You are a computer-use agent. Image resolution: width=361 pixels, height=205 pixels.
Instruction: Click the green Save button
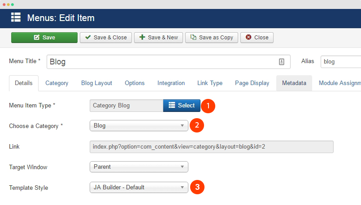coord(44,38)
